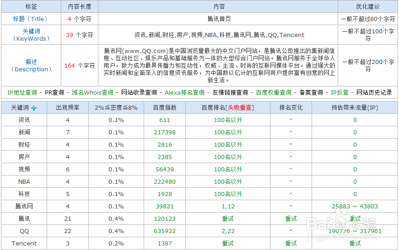Click 100名以外 ranking in 新闻 row
This screenshot has height=250, width=399.
click(228, 133)
